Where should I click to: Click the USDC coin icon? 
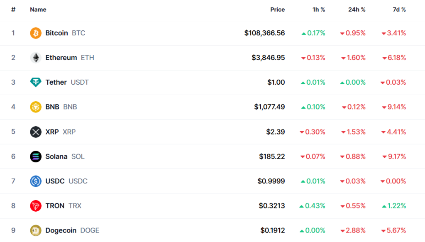36,181
